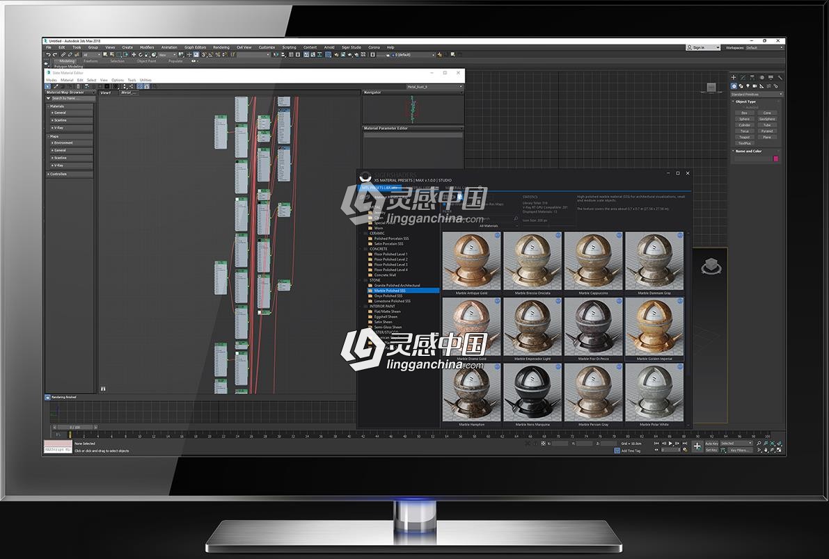Click the Redo icon in main toolbar
829x559 pixels.
(55, 54)
